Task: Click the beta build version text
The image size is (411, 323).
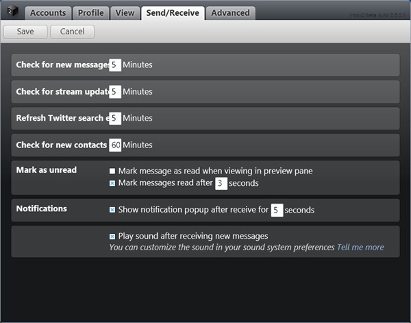Action: 378,13
